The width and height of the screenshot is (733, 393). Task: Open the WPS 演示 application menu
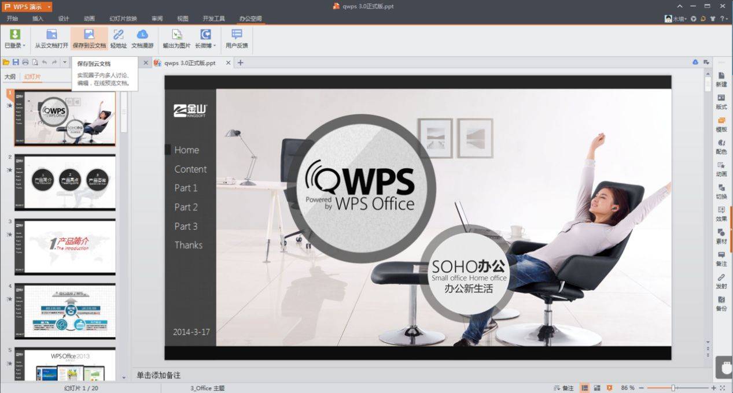click(x=27, y=6)
